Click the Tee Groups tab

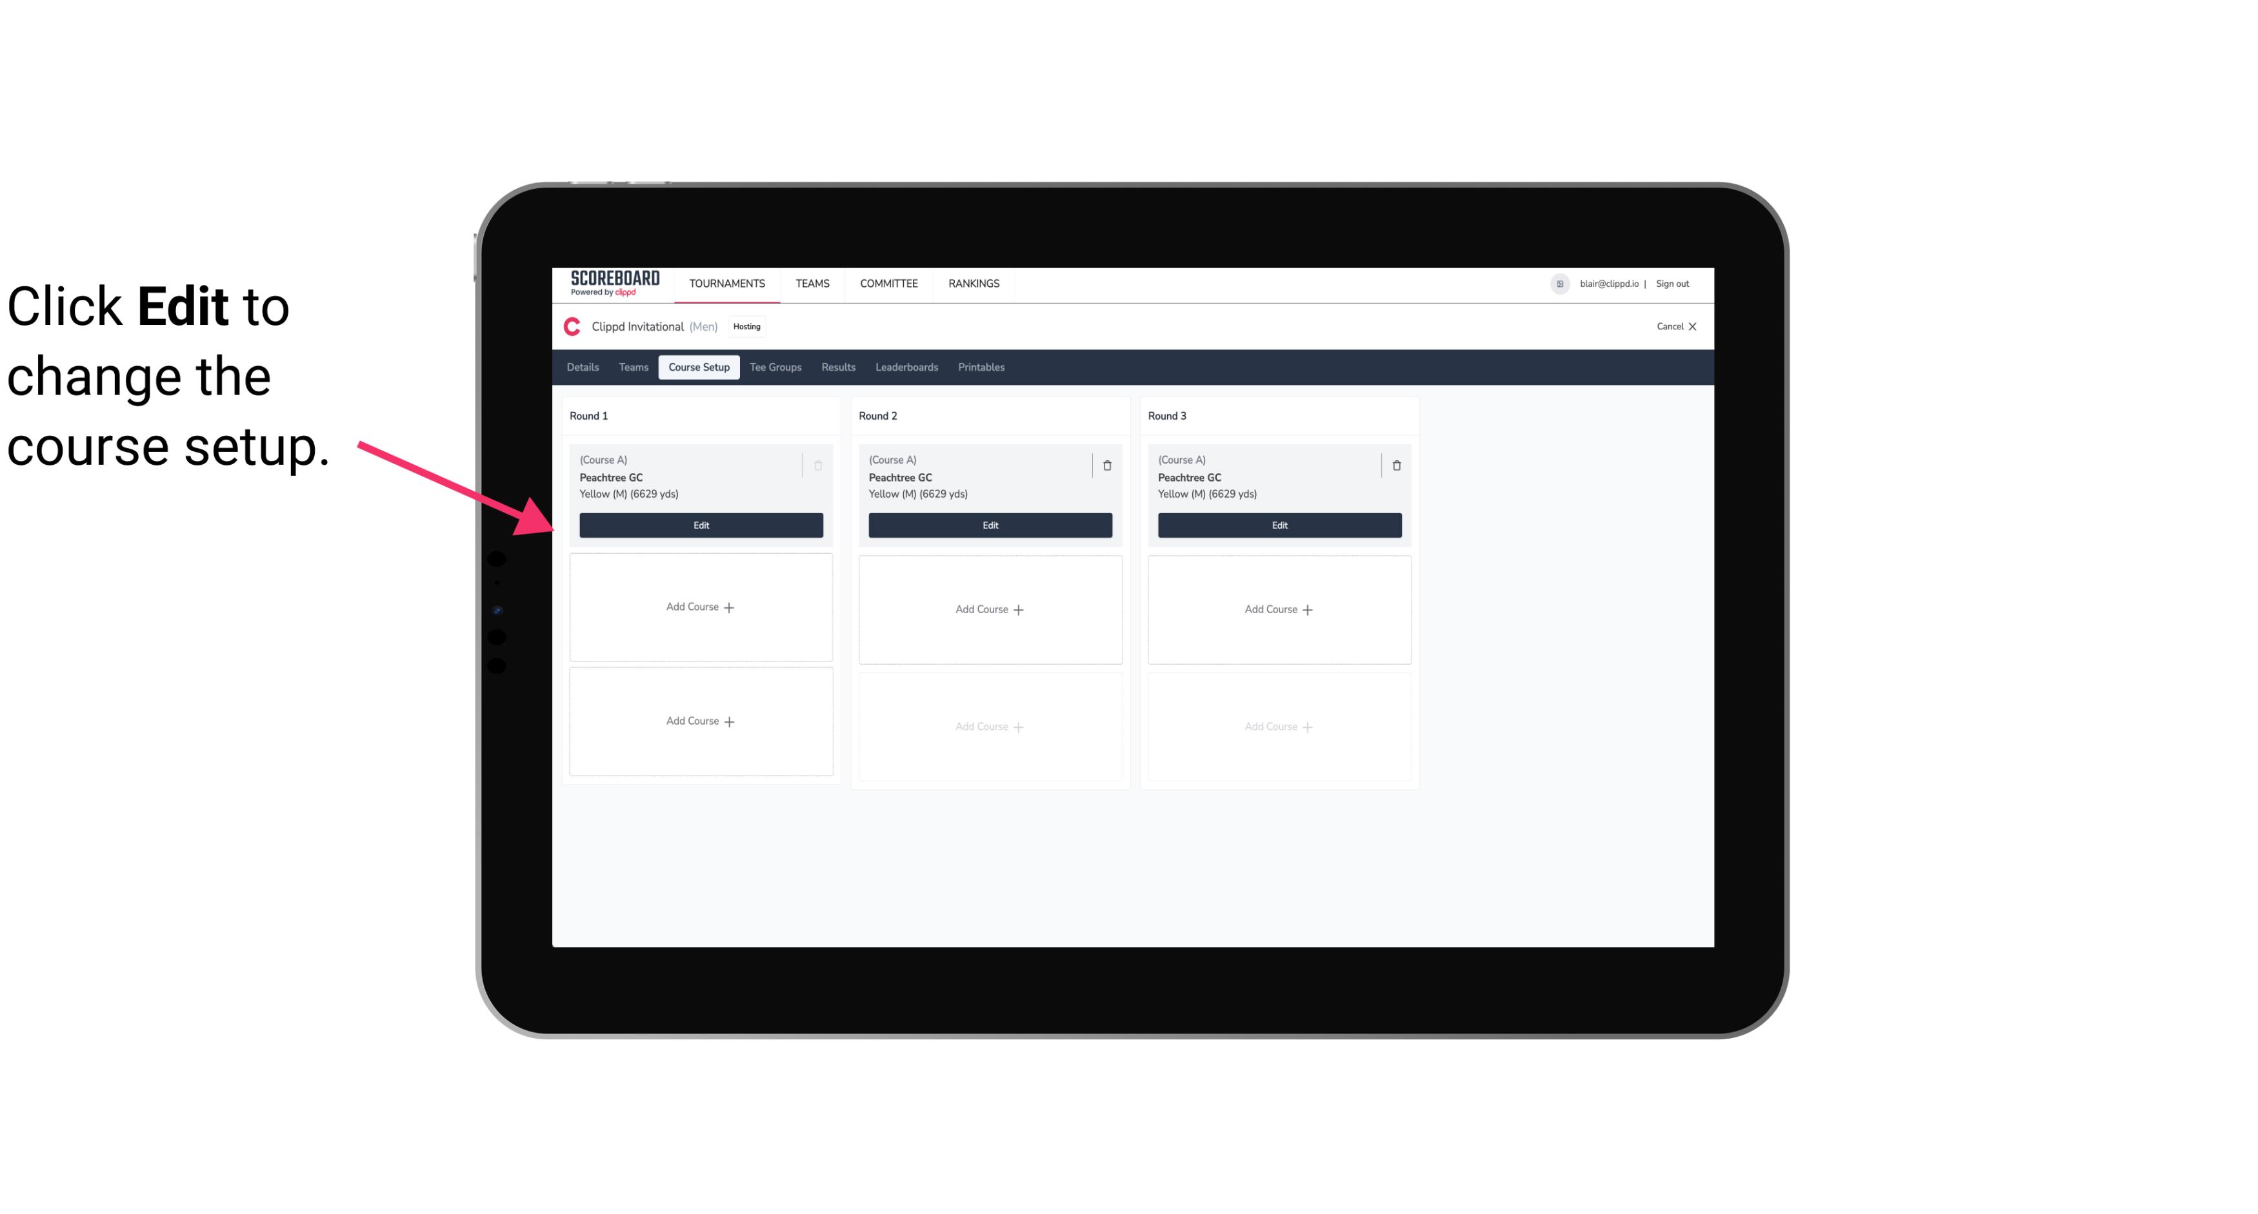pyautogui.click(x=772, y=367)
